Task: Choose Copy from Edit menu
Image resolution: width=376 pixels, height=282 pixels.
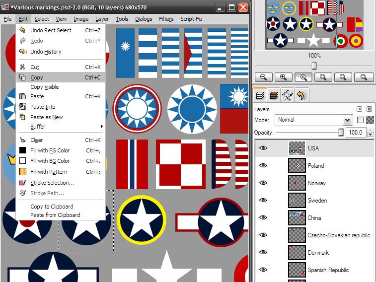Action: click(x=61, y=77)
